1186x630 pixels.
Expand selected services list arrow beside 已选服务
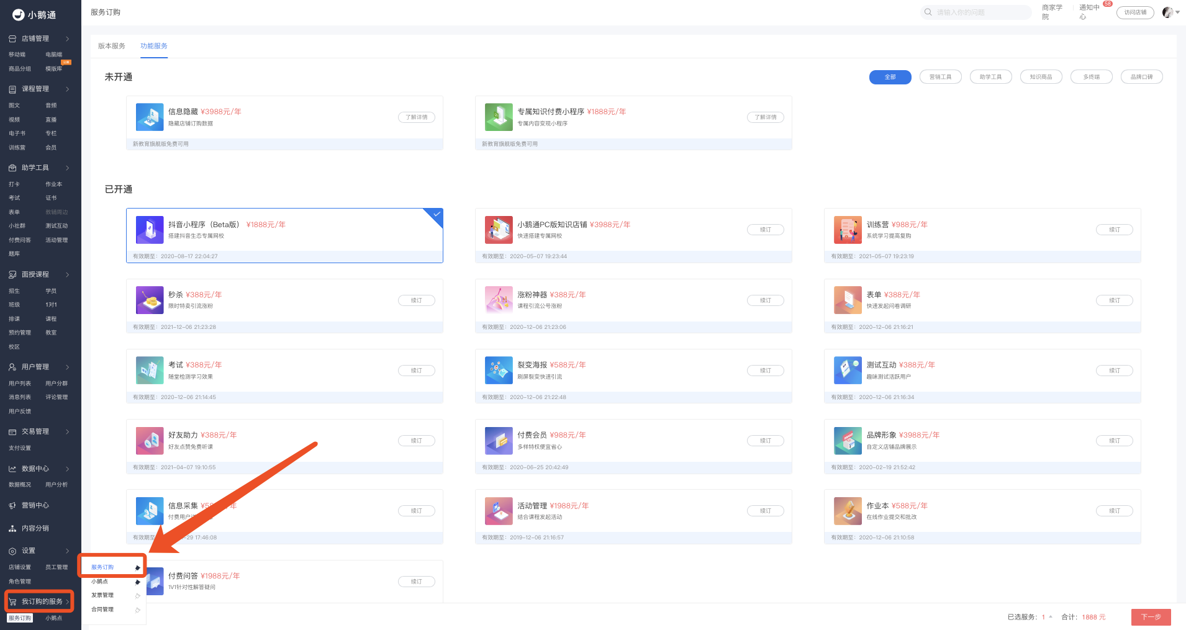point(1051,617)
